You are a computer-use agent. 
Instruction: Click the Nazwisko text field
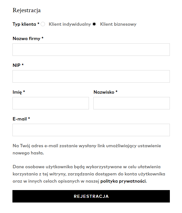pos(131,103)
